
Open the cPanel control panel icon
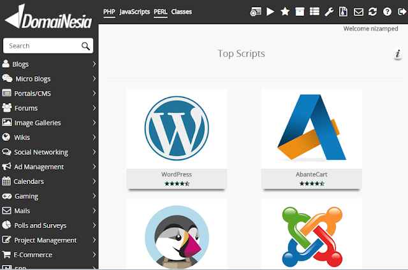(256, 11)
